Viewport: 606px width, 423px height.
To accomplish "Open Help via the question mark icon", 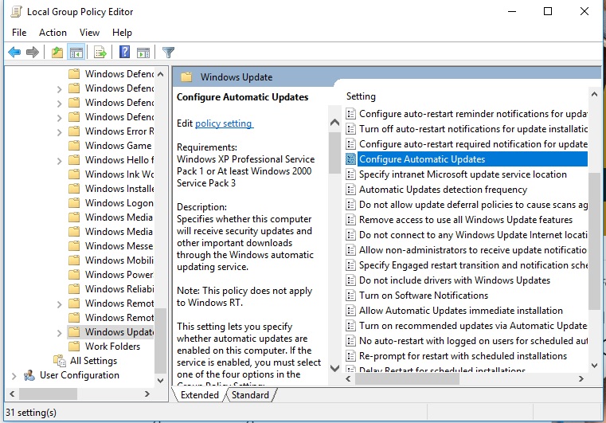I will pyautogui.click(x=124, y=53).
